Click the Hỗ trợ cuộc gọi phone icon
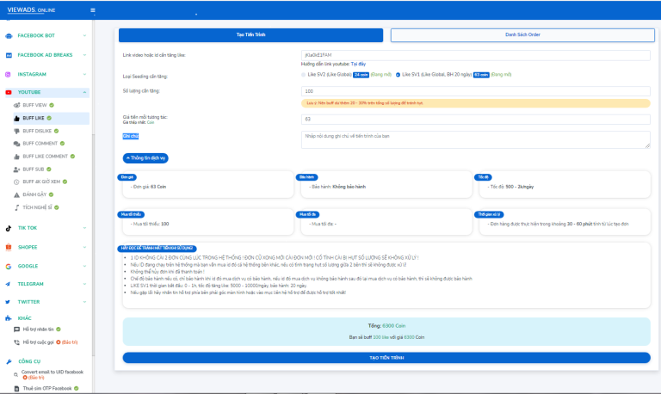The image size is (661, 394). pos(17,342)
